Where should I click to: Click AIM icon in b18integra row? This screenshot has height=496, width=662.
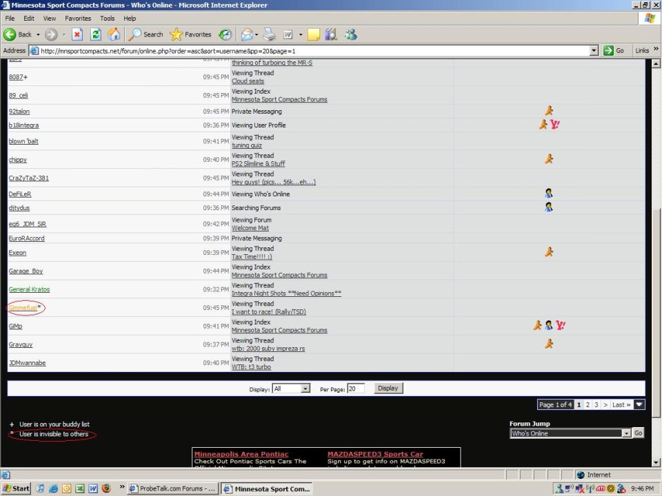543,125
